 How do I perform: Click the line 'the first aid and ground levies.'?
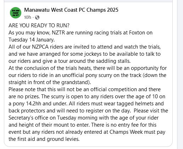44,139
